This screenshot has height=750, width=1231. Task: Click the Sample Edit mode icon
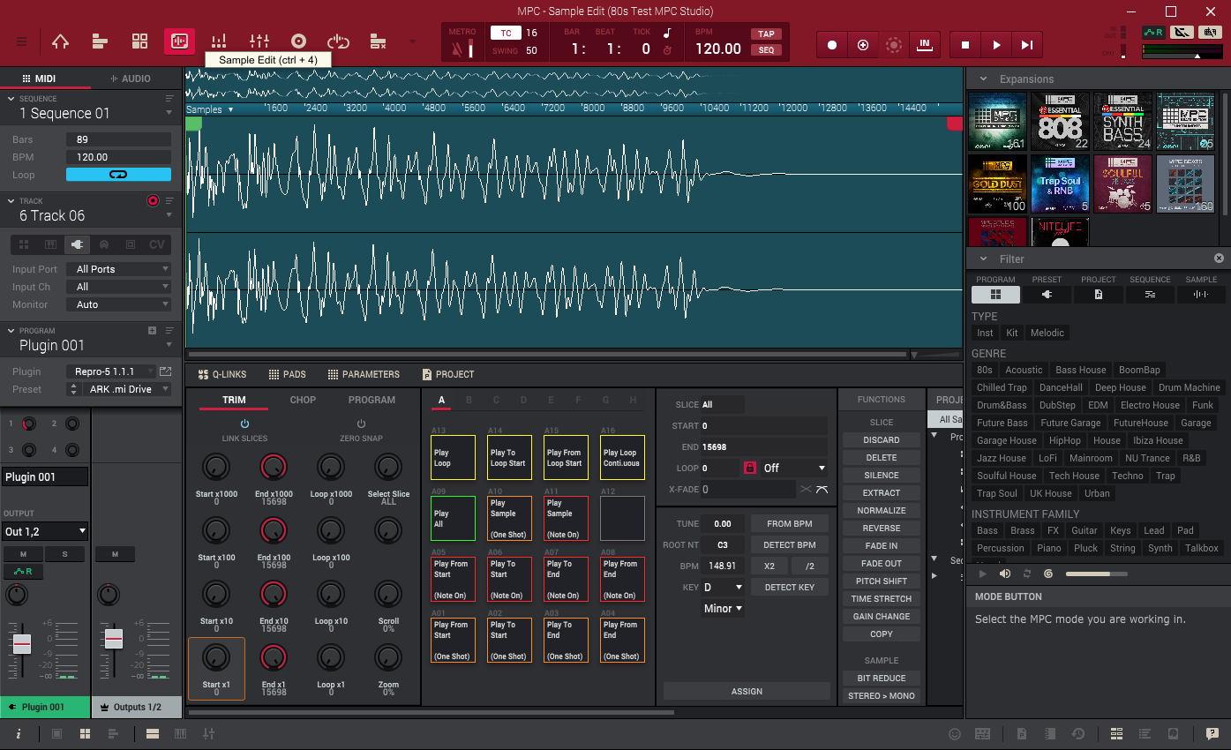click(x=179, y=41)
